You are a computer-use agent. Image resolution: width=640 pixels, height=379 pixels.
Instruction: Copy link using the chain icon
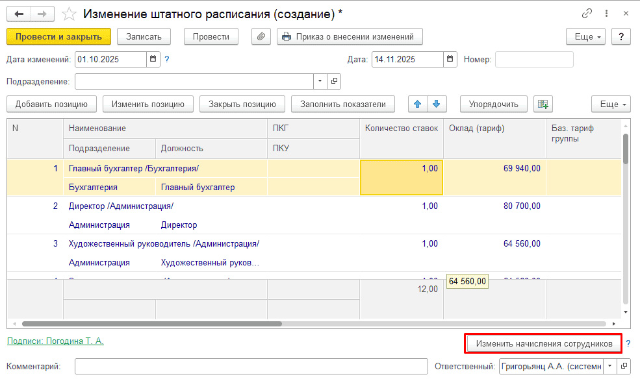pos(587,14)
